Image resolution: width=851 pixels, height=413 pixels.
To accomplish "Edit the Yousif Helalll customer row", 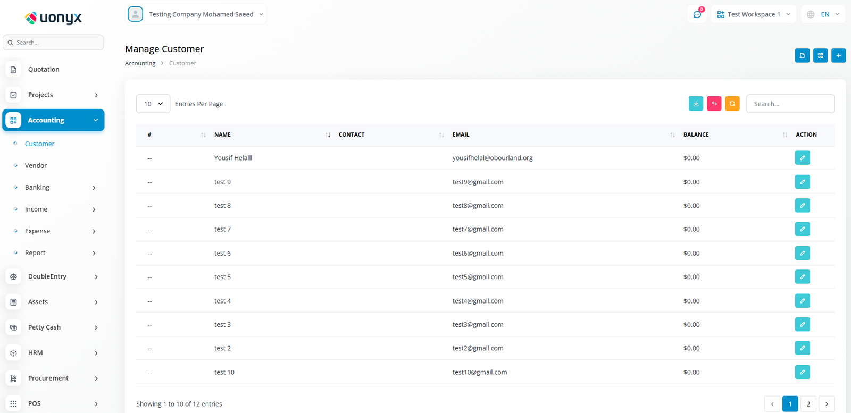I will click(x=802, y=158).
